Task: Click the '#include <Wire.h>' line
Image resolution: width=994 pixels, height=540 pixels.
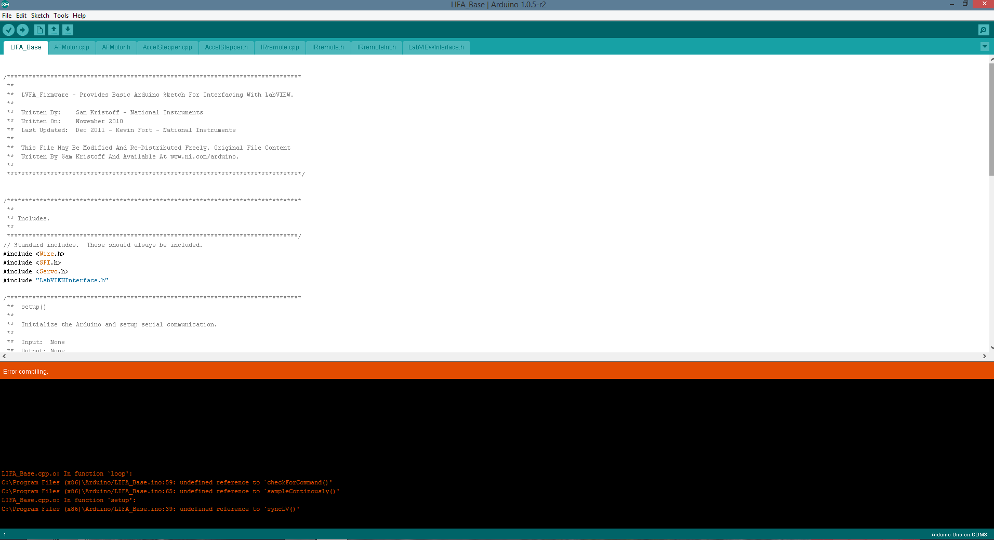Action: (34, 254)
